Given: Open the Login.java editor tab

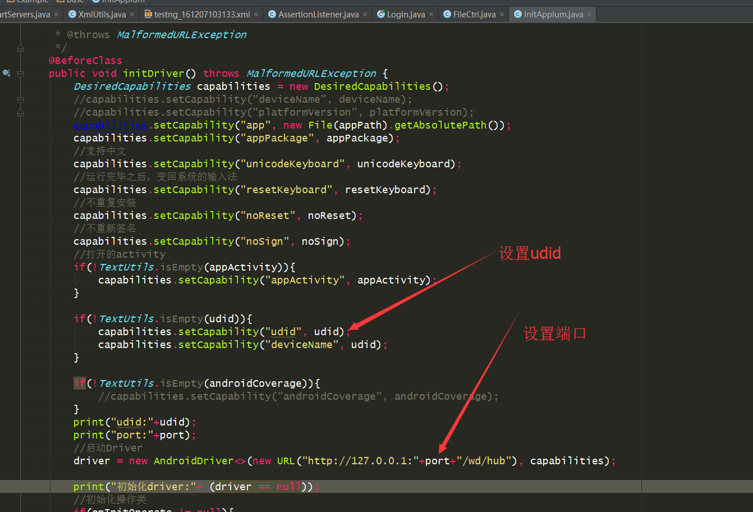Looking at the screenshot, I should coord(405,14).
